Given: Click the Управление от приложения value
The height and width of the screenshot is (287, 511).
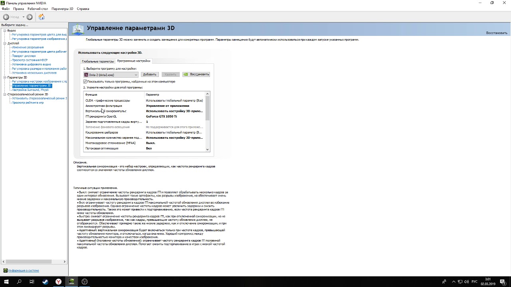Looking at the screenshot, I should pyautogui.click(x=167, y=106).
